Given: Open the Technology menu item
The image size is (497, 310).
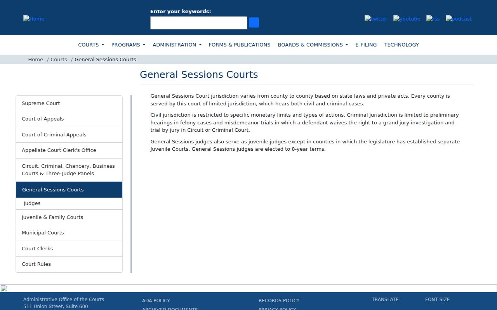Looking at the screenshot, I should [x=401, y=45].
